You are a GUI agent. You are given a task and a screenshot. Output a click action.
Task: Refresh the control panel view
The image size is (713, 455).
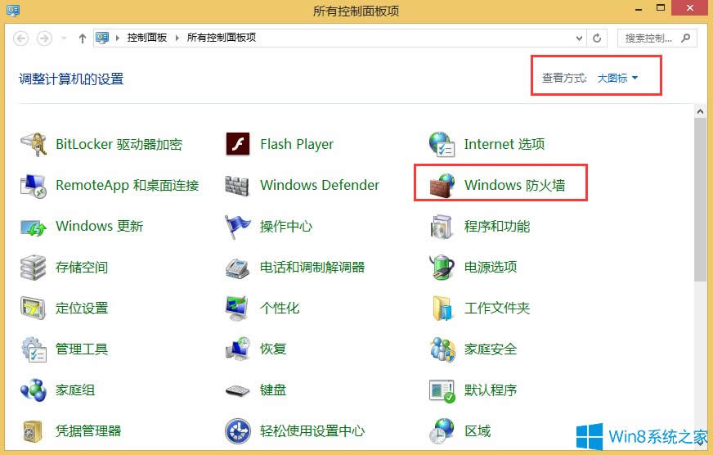pos(597,38)
